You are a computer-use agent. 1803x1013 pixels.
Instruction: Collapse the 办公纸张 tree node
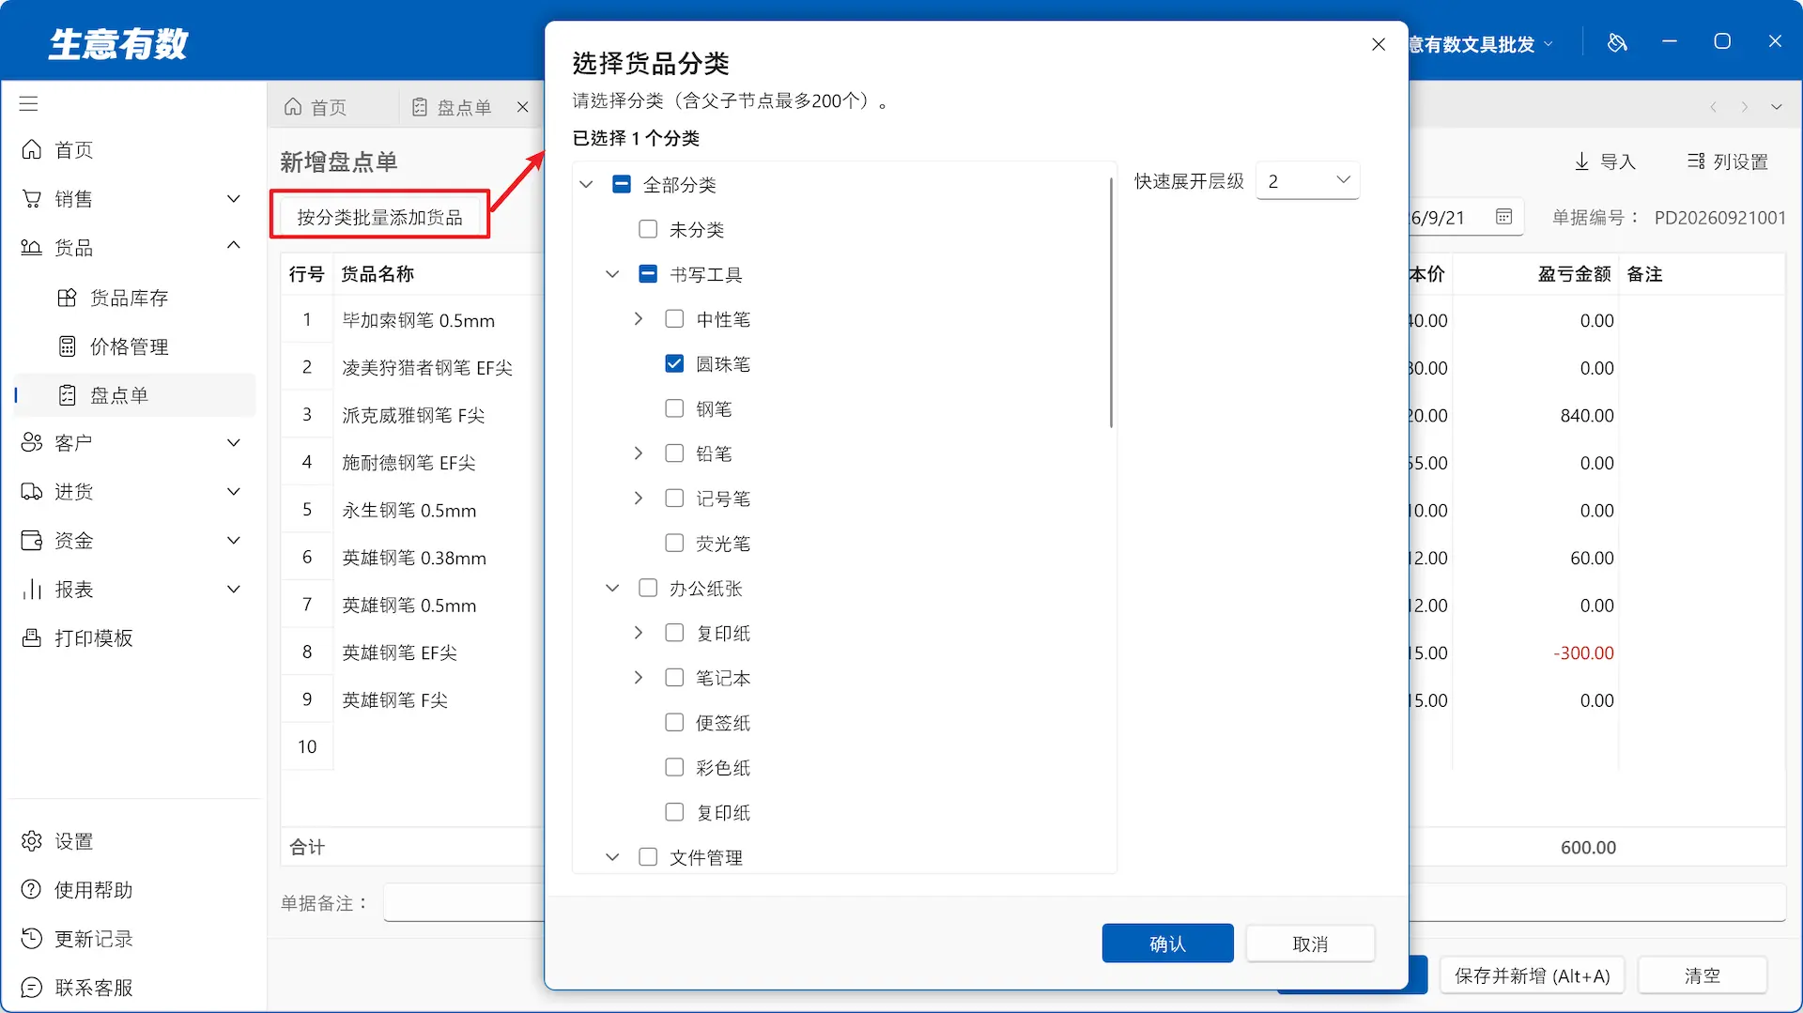(612, 588)
